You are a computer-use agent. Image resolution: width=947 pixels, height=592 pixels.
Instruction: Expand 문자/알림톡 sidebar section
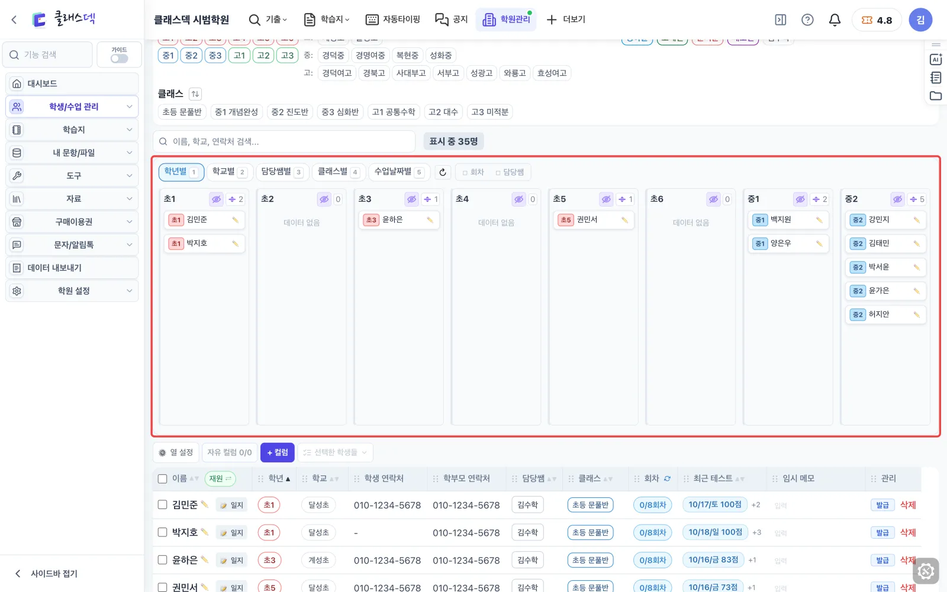[72, 245]
